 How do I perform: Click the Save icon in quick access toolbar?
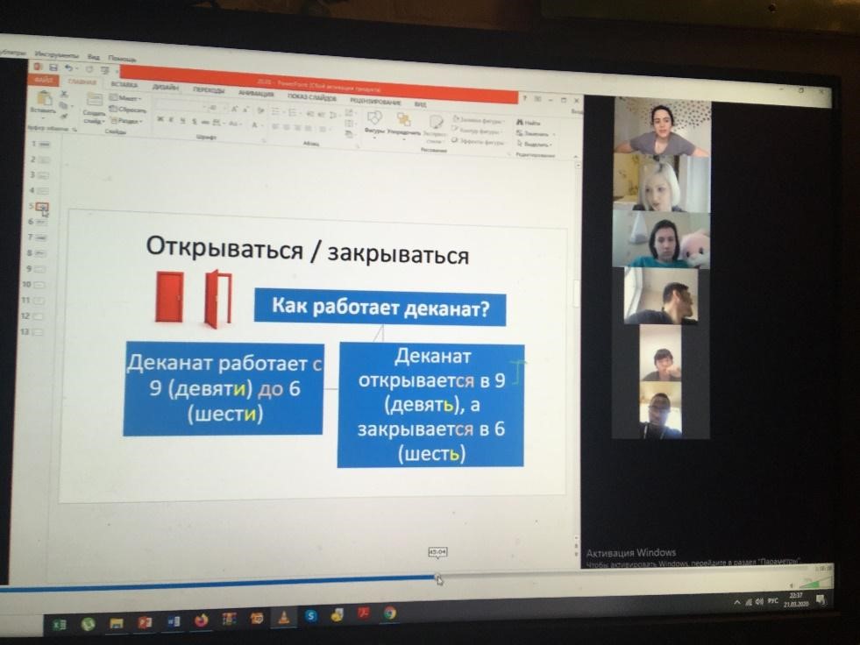point(52,67)
